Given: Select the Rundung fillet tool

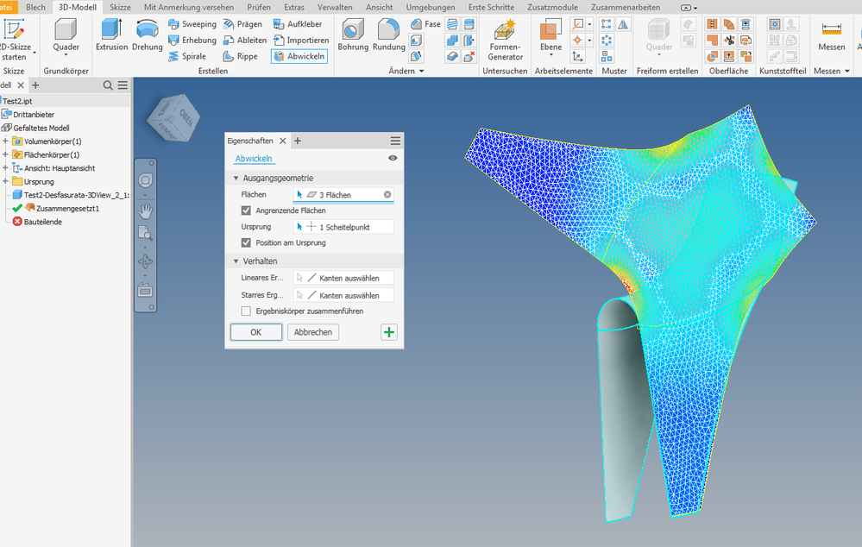Looking at the screenshot, I should click(x=388, y=35).
